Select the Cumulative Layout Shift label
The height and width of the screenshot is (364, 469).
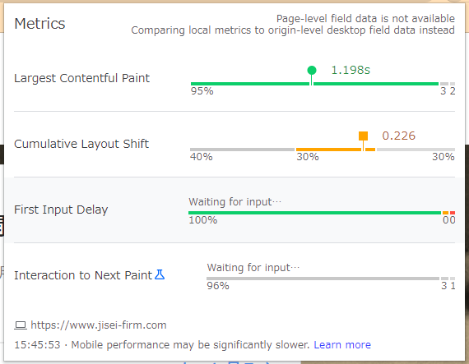pyautogui.click(x=81, y=144)
